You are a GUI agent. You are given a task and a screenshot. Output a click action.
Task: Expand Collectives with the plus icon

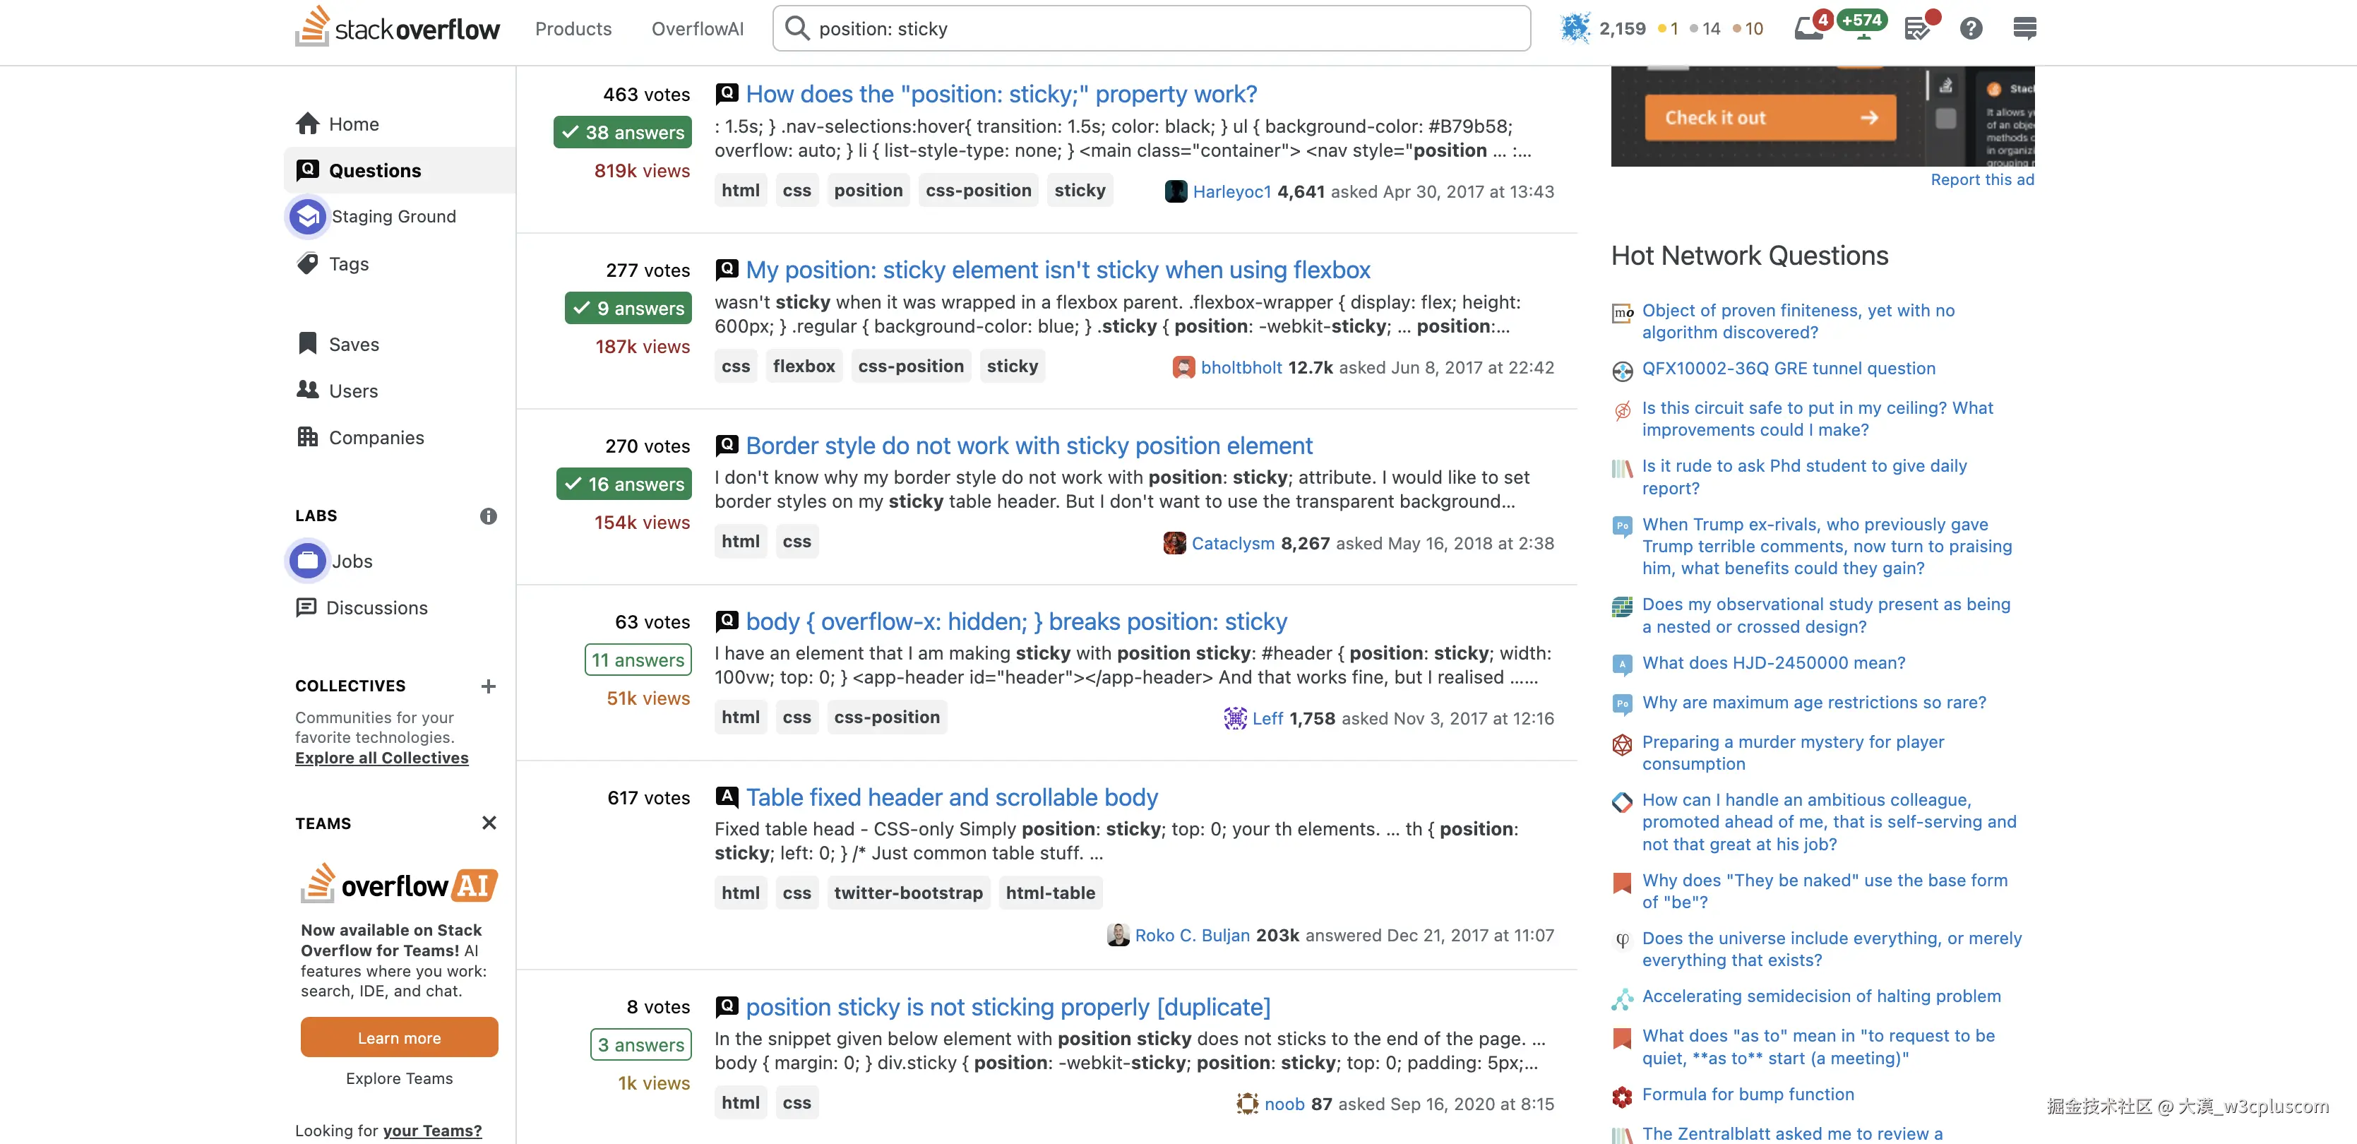pyautogui.click(x=489, y=686)
